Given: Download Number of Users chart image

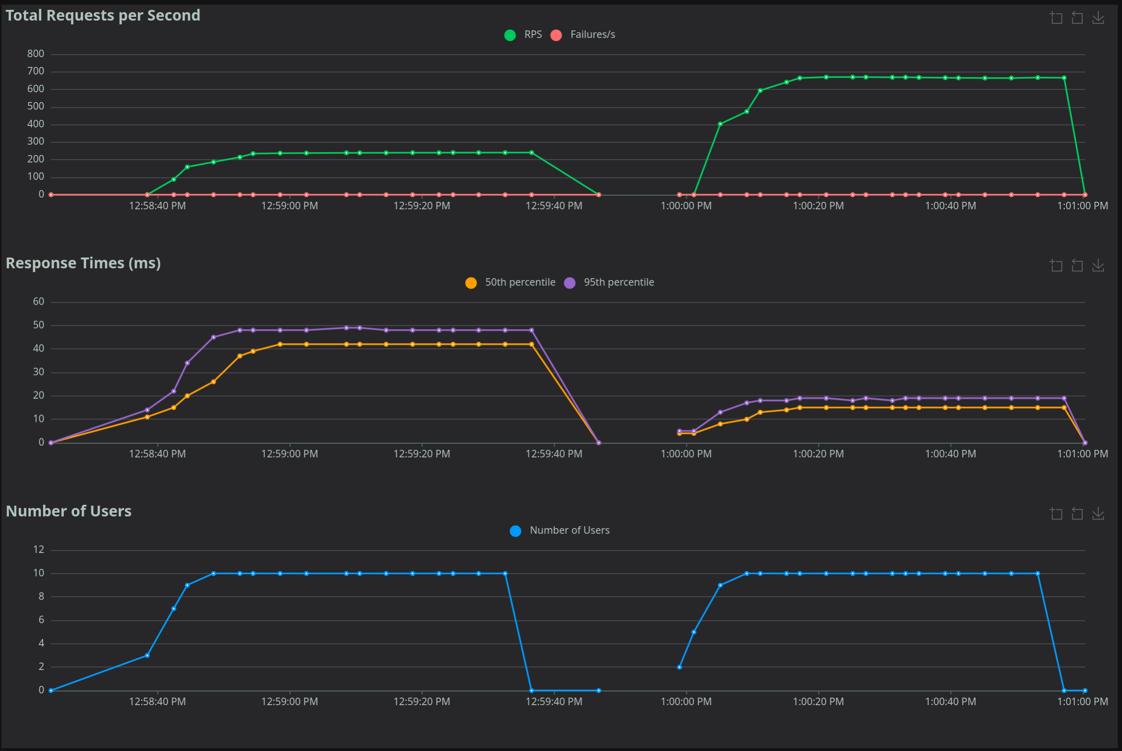Looking at the screenshot, I should (x=1098, y=514).
